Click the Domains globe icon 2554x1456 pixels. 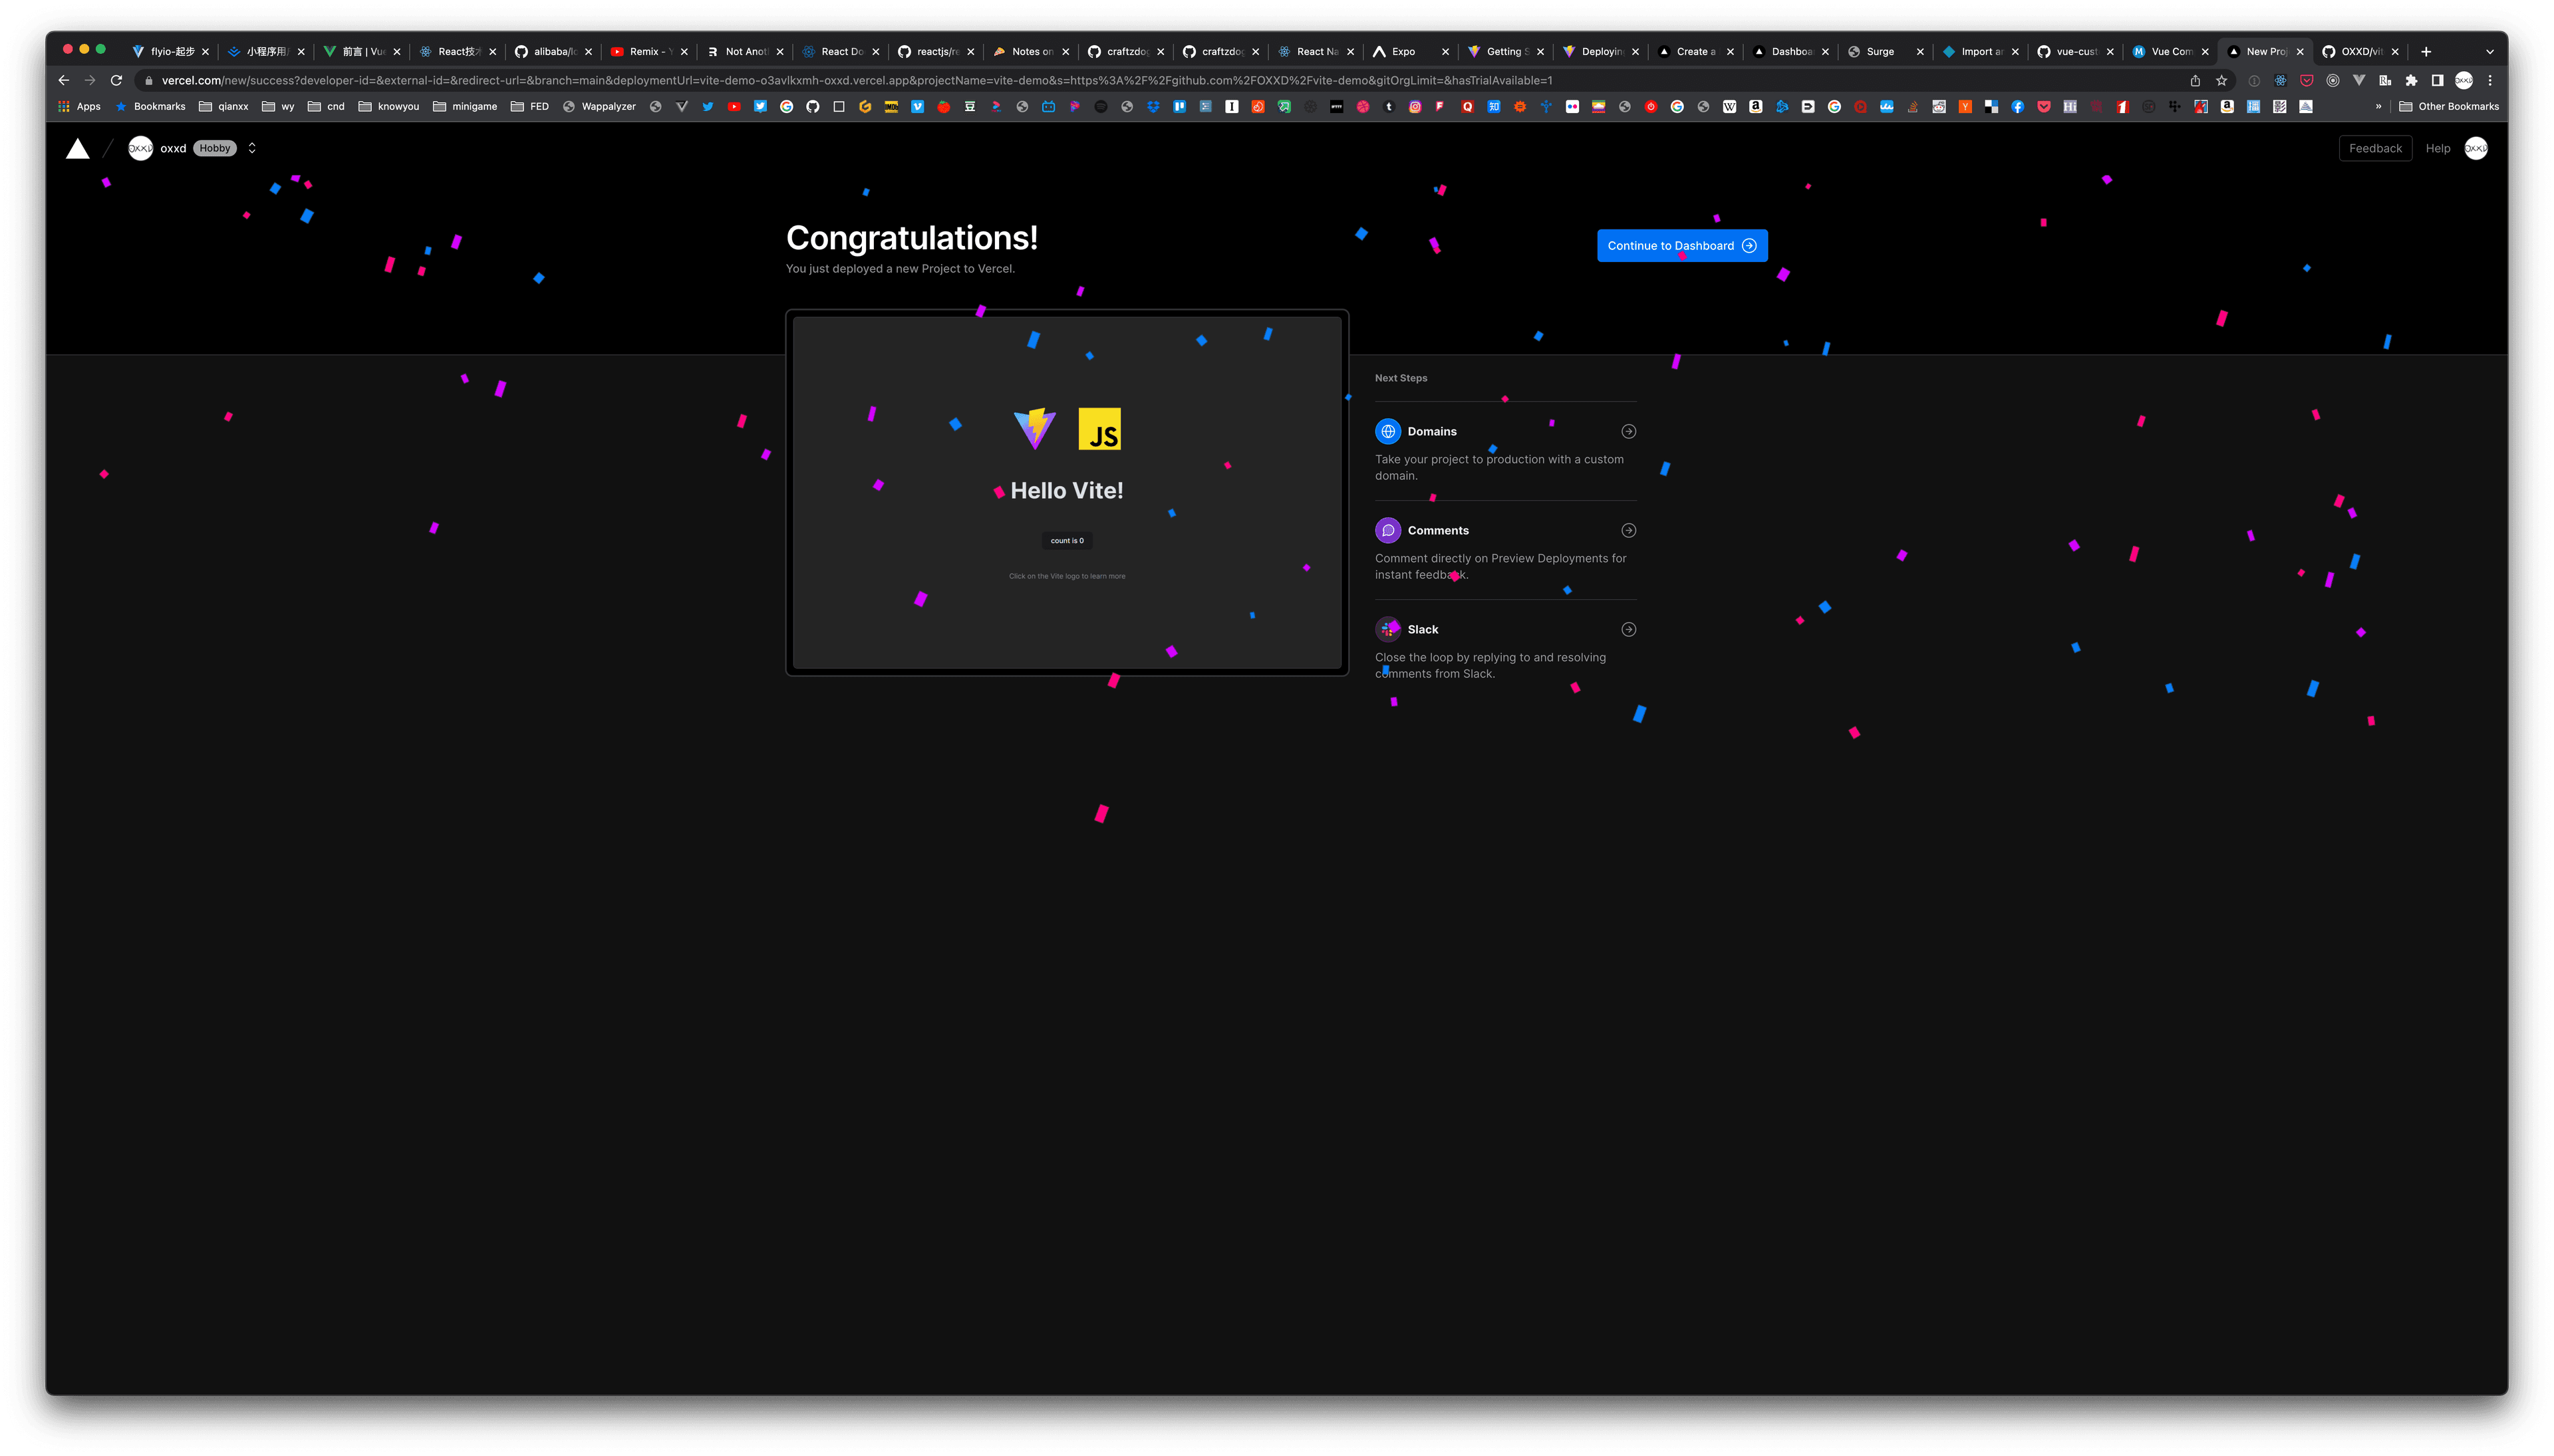[1387, 431]
